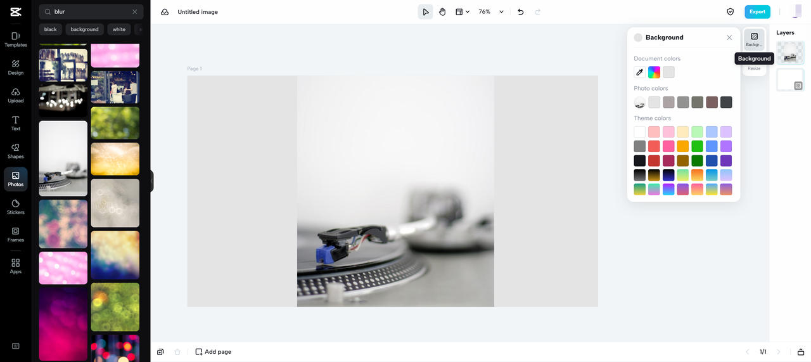This screenshot has height=362, width=811.
Task: Pick a color with the eyedropper
Action: (x=640, y=72)
